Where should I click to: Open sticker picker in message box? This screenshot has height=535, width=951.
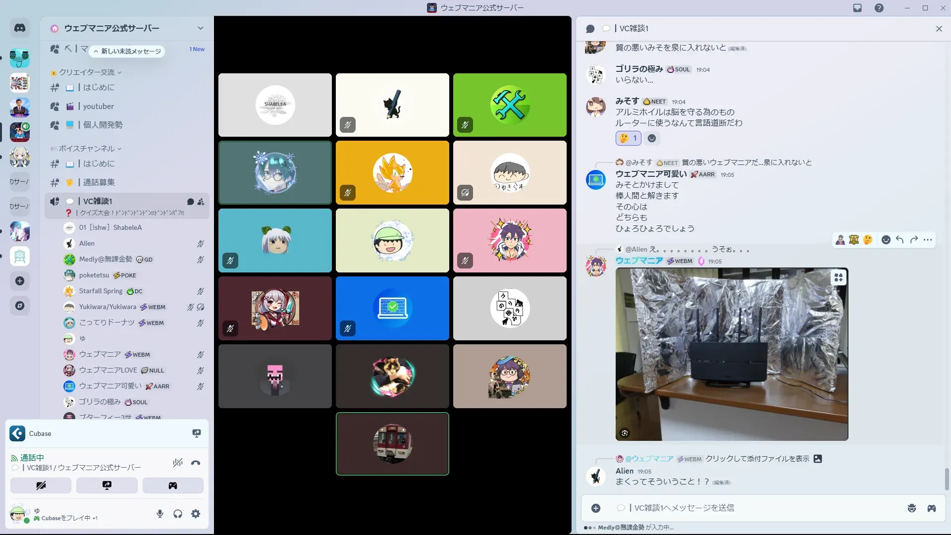(x=911, y=508)
